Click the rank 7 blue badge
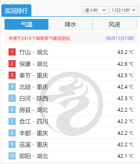The image size is (140, 164). [x=12, y=121]
